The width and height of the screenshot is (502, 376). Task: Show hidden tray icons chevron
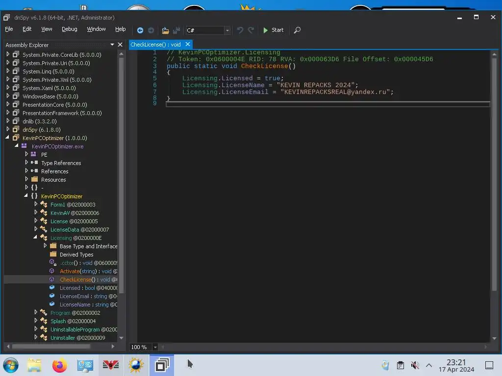(429, 365)
